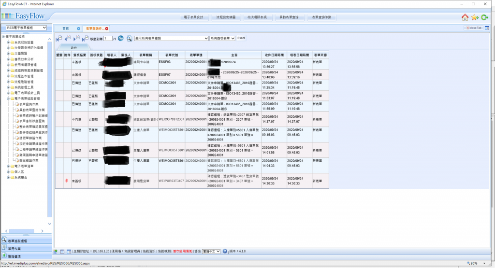The width and height of the screenshot is (495, 268).
Task: Click the red 首次使用須知 link in status bar
Action: 182,251
